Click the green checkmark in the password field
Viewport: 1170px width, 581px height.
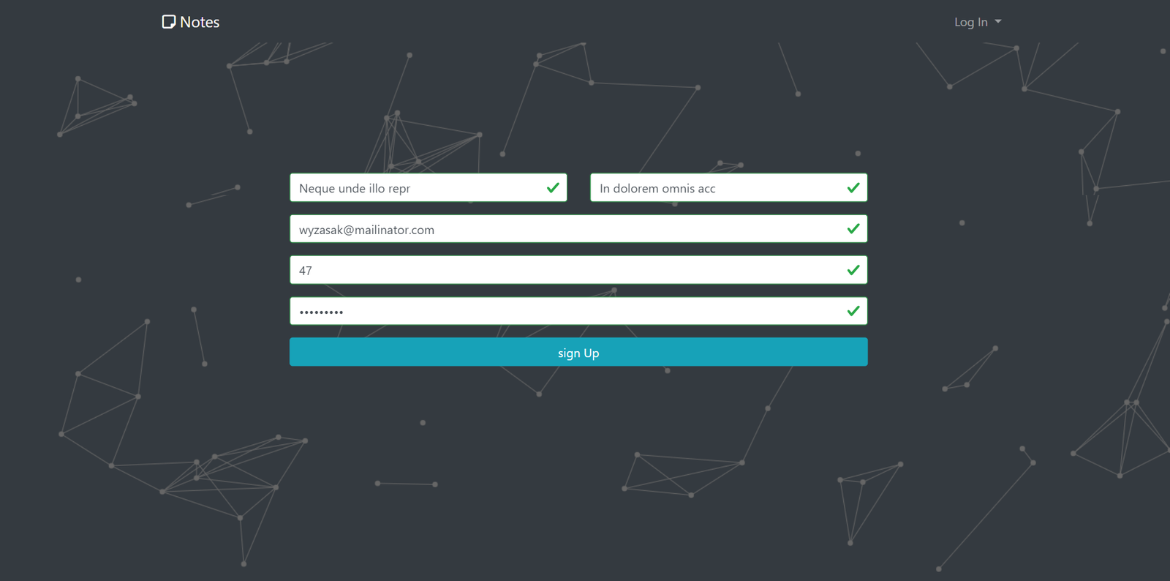[x=853, y=311]
